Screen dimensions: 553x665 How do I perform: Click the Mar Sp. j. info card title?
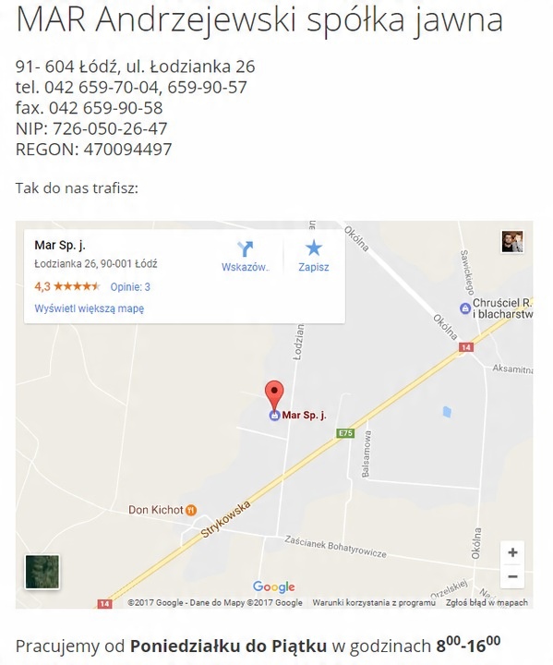tap(60, 245)
